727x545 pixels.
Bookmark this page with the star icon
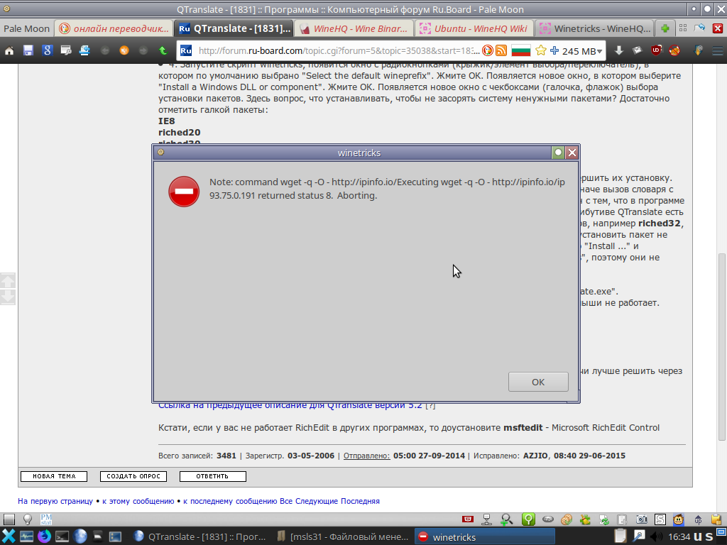coord(540,50)
